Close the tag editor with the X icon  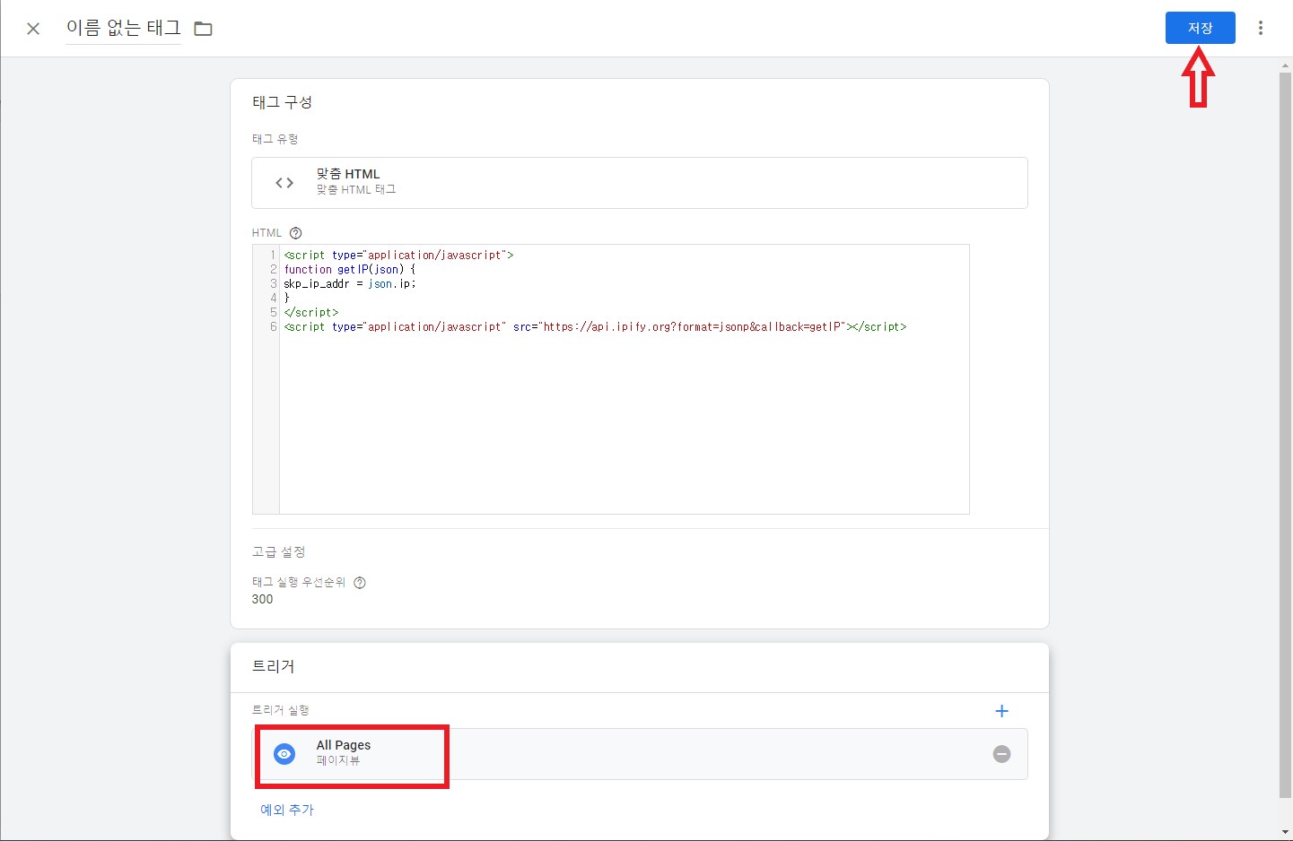pos(33,29)
